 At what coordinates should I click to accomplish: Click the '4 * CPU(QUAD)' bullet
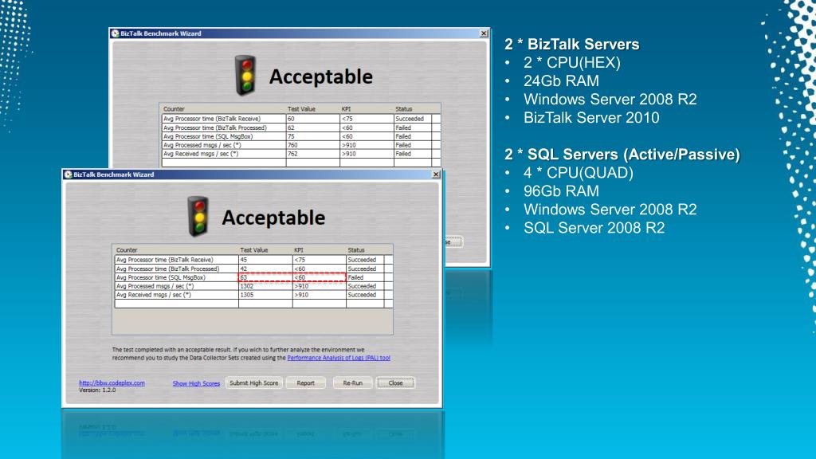(x=579, y=173)
